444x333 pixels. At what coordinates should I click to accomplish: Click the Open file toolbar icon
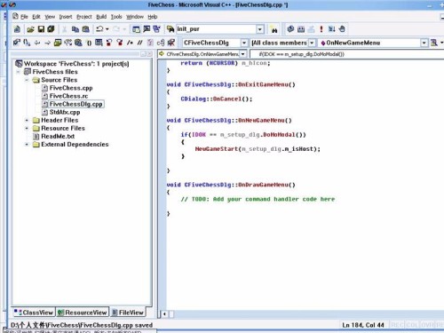pos(30,29)
